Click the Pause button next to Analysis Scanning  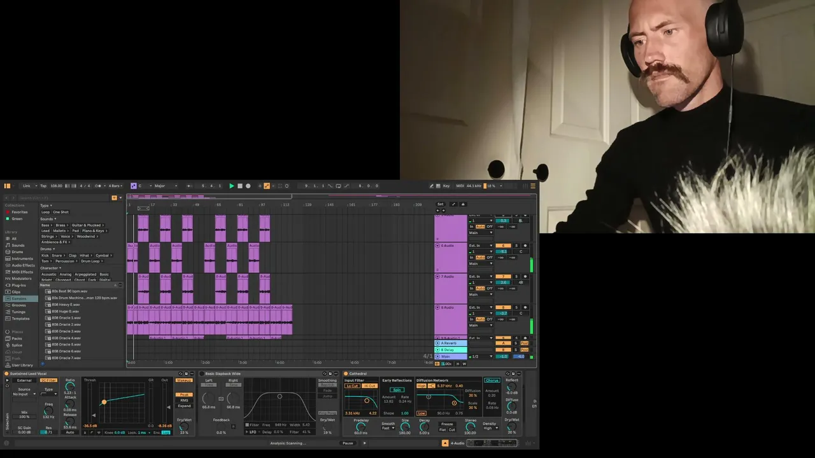(348, 443)
